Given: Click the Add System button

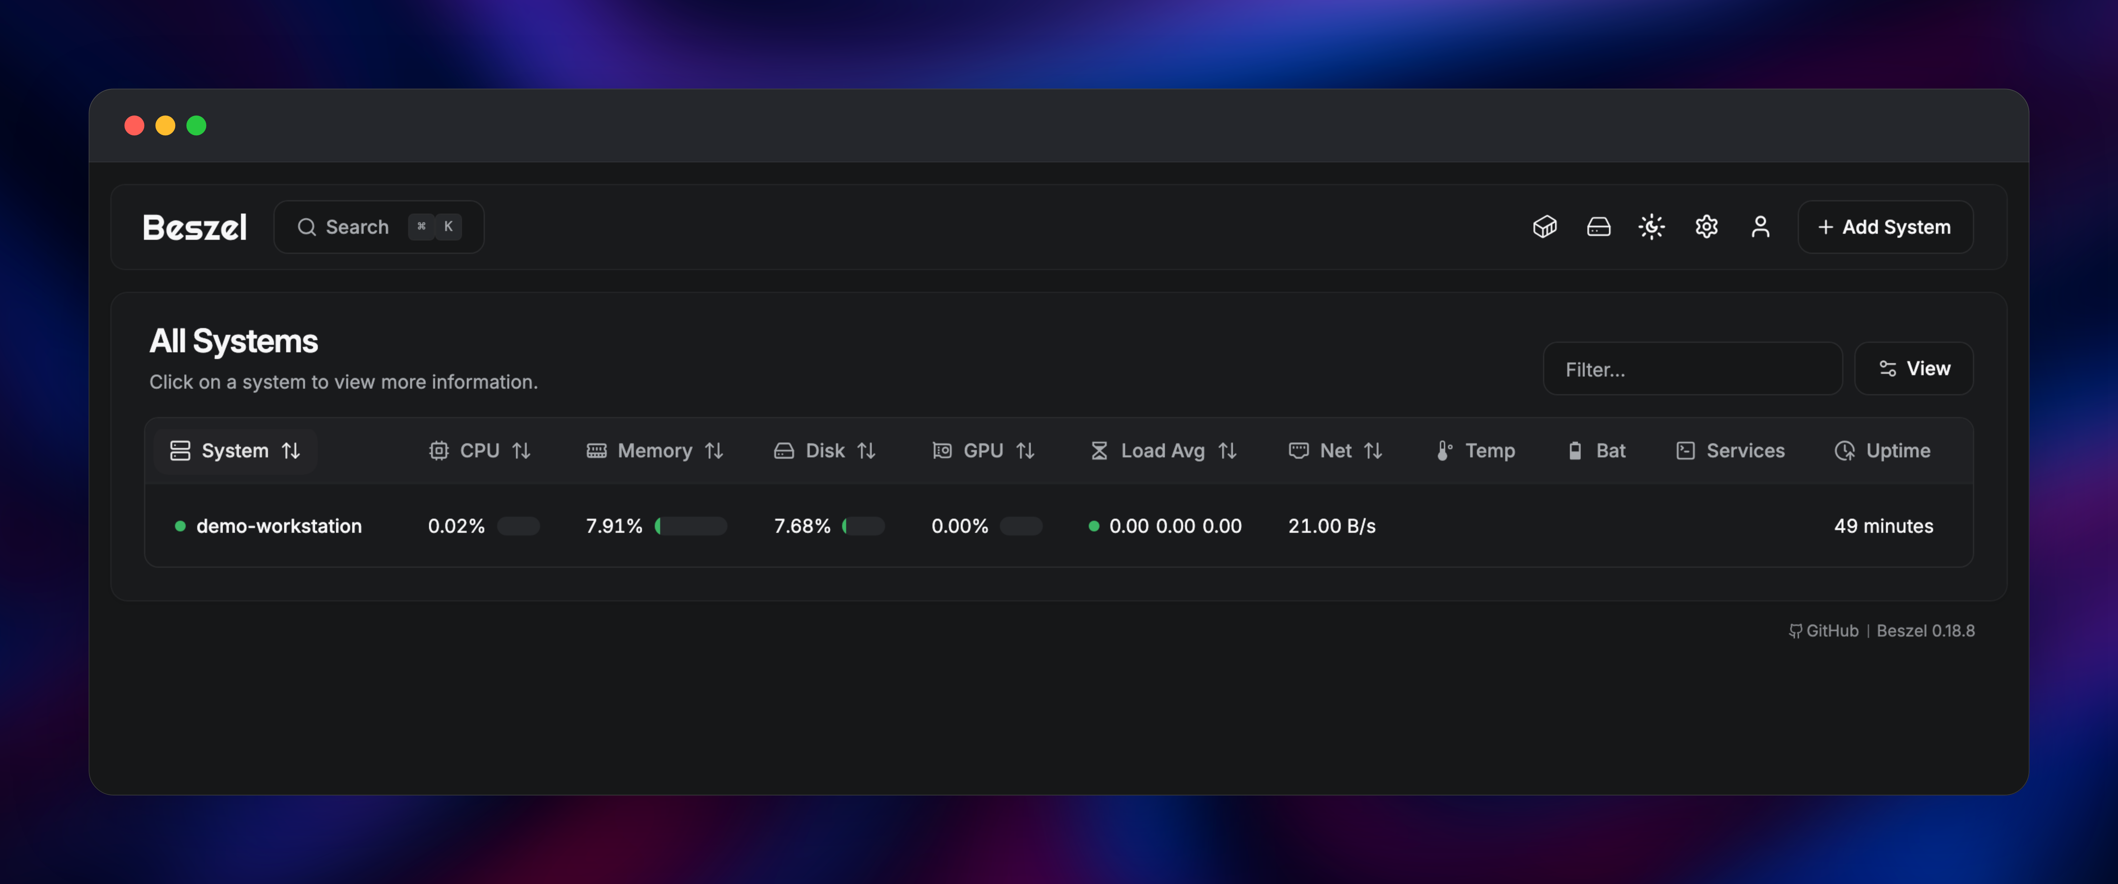Looking at the screenshot, I should [x=1885, y=227].
